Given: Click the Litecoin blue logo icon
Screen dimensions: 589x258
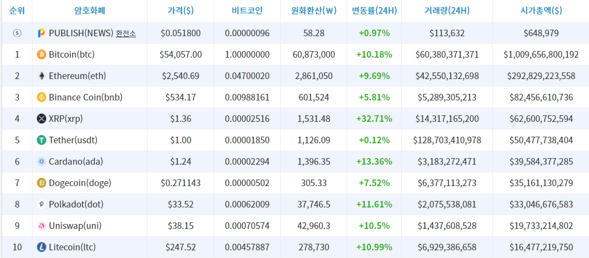Looking at the screenshot, I should click(x=41, y=248).
